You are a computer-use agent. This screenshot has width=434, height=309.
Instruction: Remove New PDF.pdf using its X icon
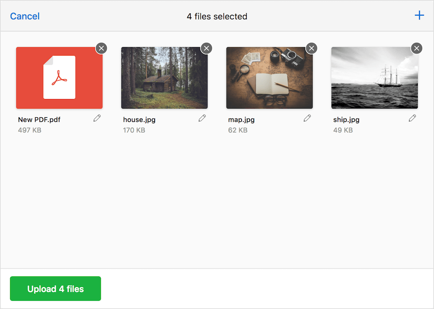click(x=101, y=48)
